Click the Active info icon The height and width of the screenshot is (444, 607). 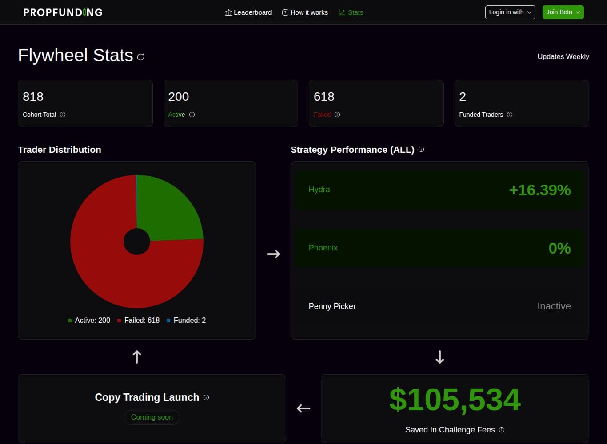pos(192,115)
